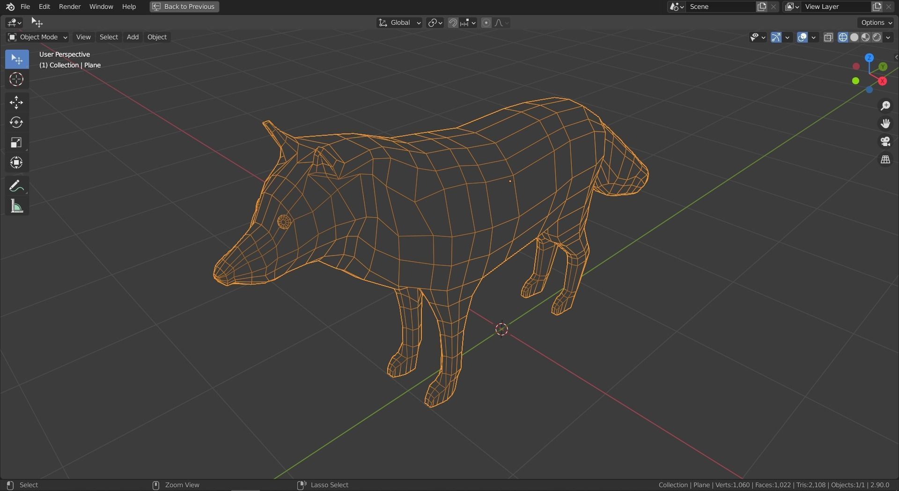Image resolution: width=899 pixels, height=491 pixels.
Task: Create new View Layer copy icon
Action: point(877,7)
